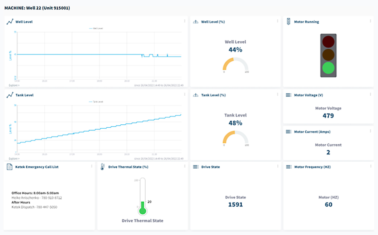378x235 pixels.
Task: Click the Motor Voltage (V) panel icon
Action: pos(288,95)
